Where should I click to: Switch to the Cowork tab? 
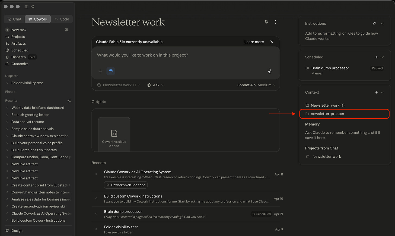tap(38, 19)
